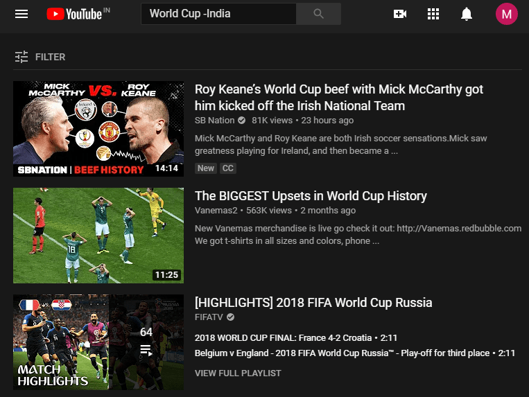Open the notifications bell

[467, 14]
